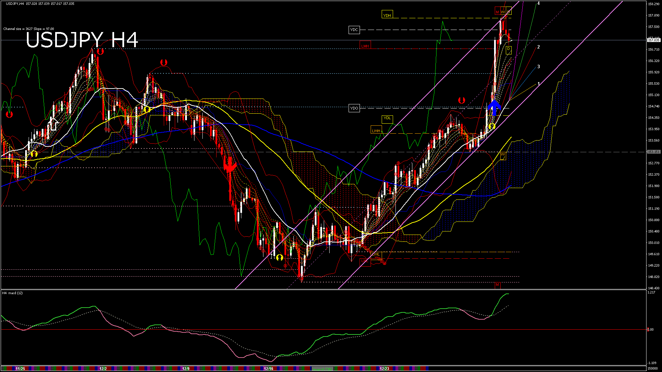Select the yellow arch marker beneath blue arrow
The height and width of the screenshot is (372, 662).
pos(492,126)
